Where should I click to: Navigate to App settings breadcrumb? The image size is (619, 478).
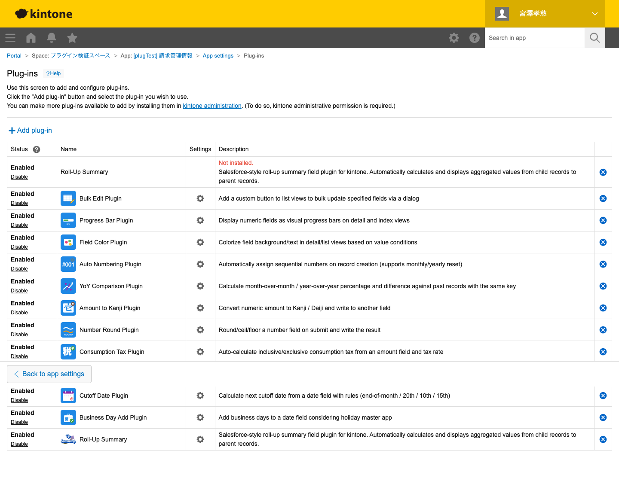[218, 56]
